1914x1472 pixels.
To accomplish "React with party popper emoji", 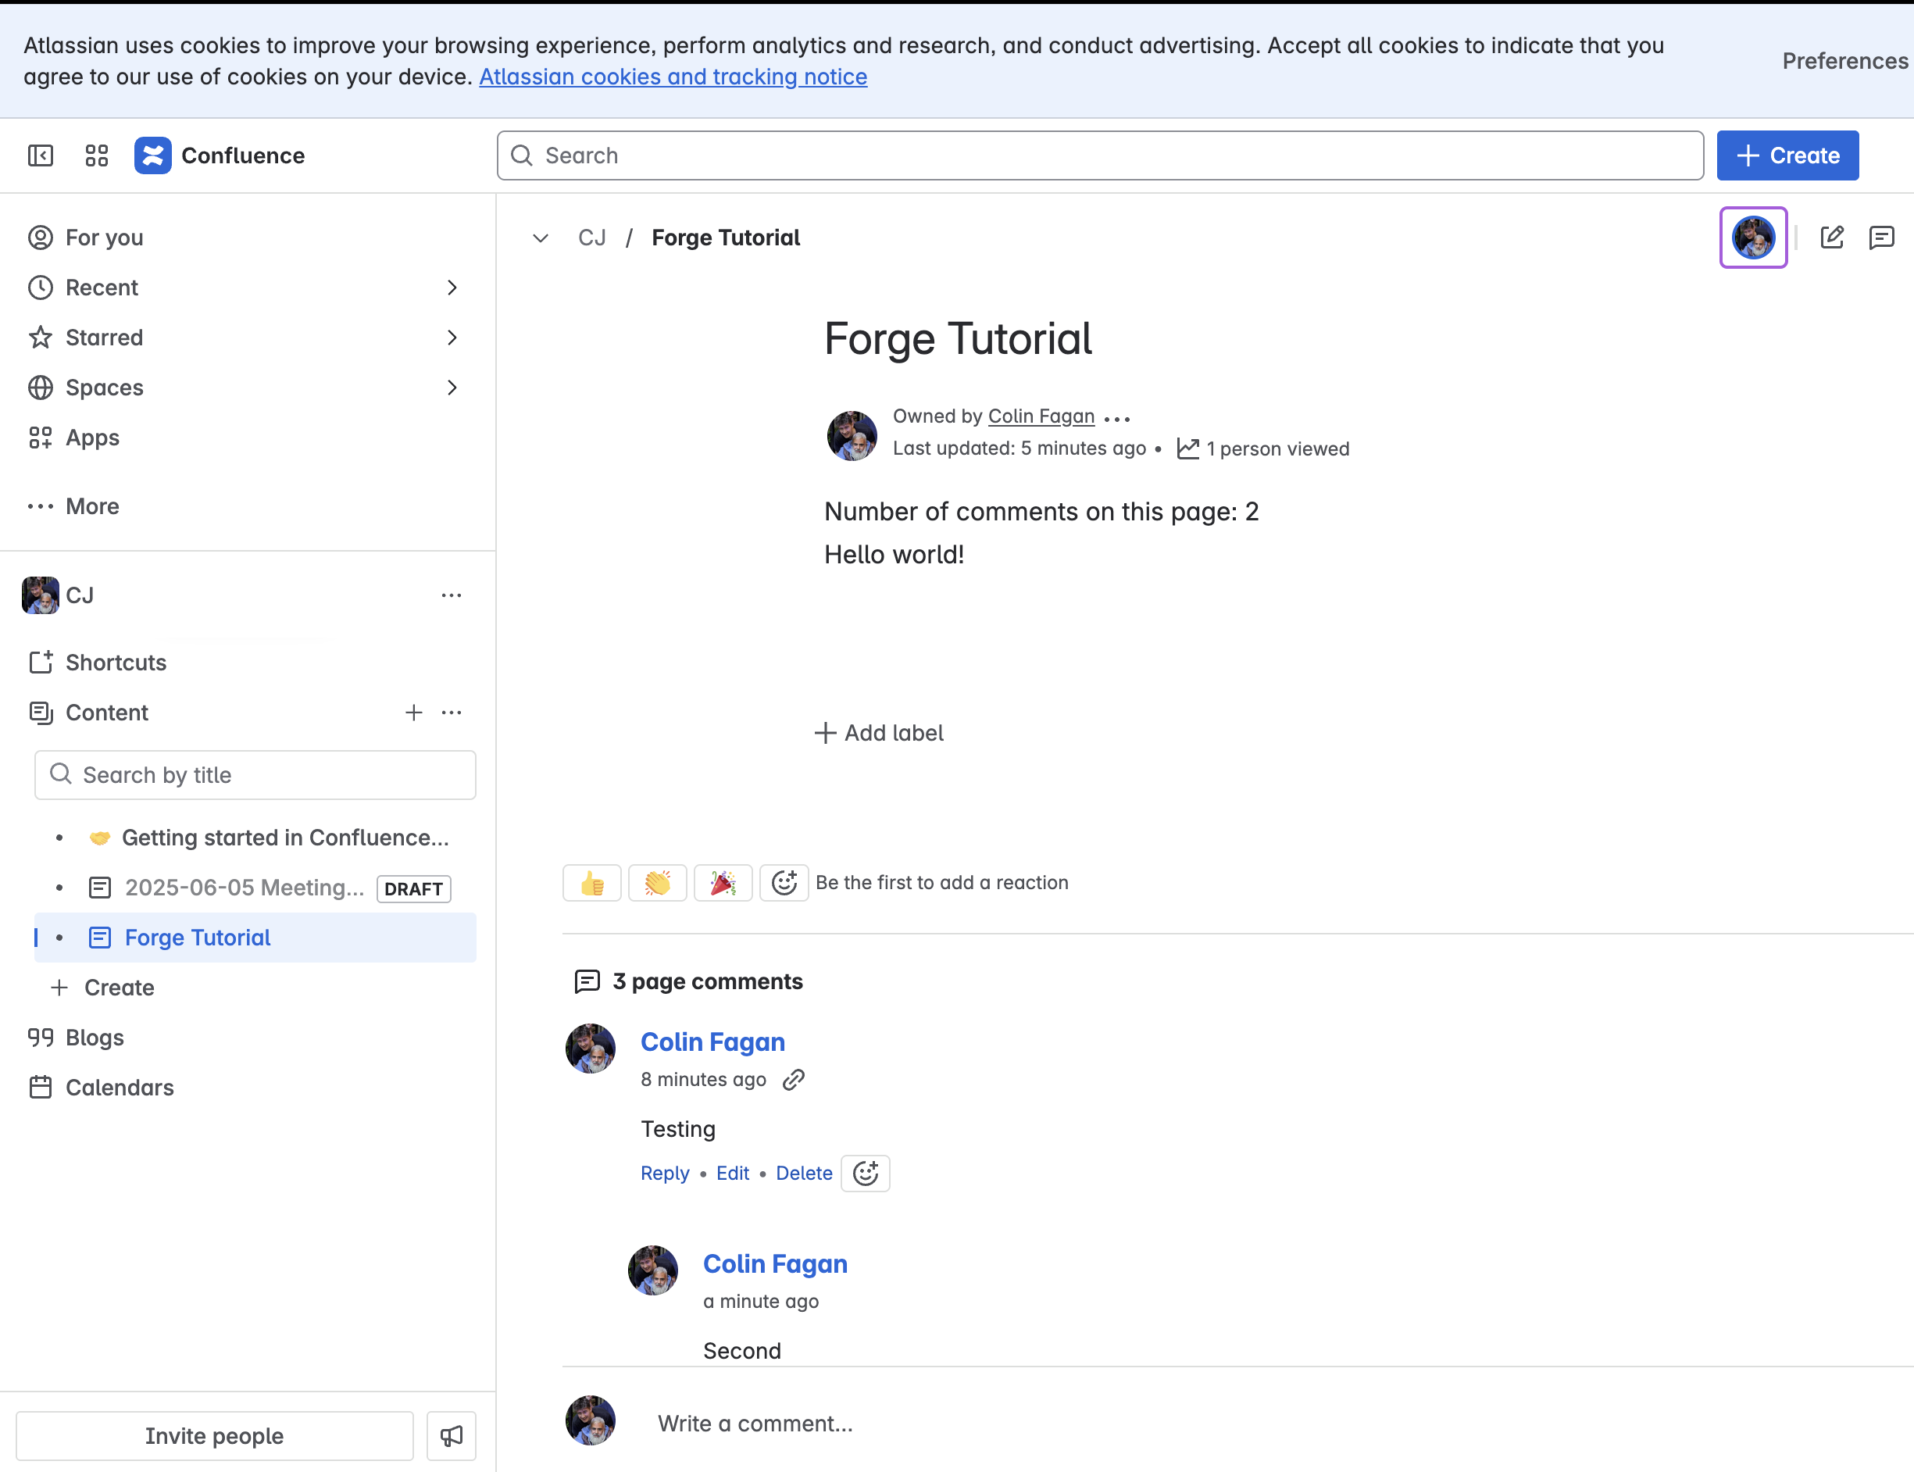I will click(x=723, y=883).
